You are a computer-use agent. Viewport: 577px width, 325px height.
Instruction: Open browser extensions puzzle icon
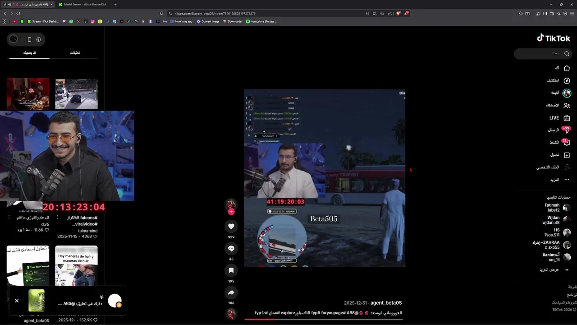(x=521, y=14)
